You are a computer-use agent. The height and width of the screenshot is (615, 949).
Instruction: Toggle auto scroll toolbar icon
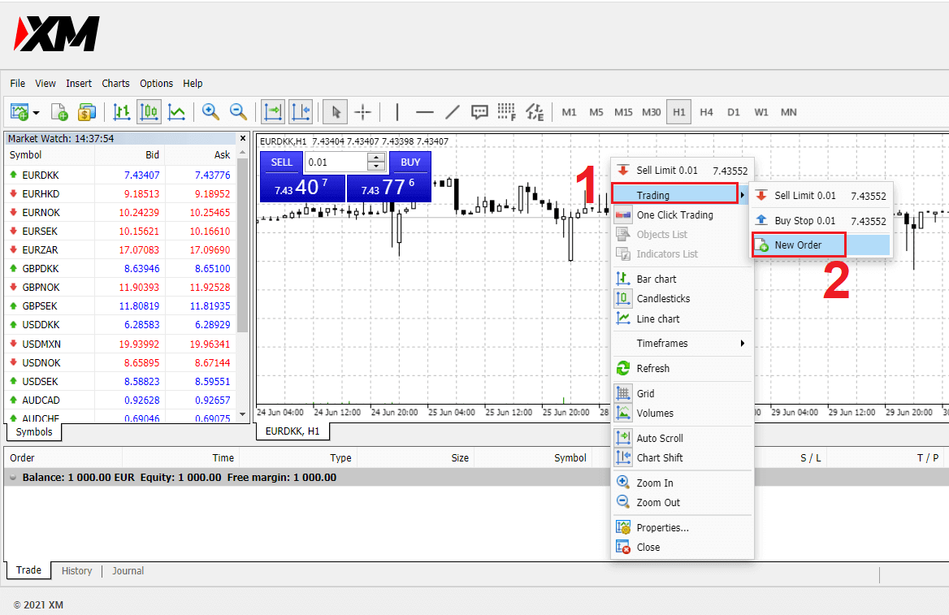(273, 112)
